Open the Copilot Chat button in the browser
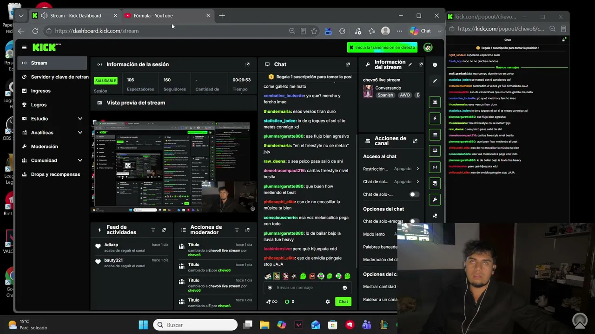Image resolution: width=595 pixels, height=334 pixels. (421, 31)
